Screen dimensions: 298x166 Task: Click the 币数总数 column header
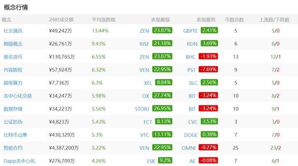pos(234,20)
